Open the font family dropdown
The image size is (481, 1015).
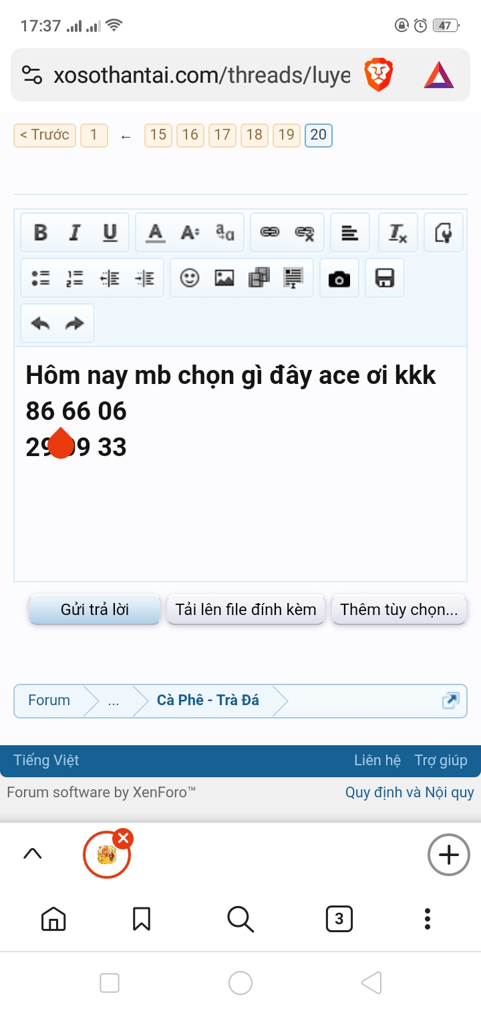tap(225, 232)
